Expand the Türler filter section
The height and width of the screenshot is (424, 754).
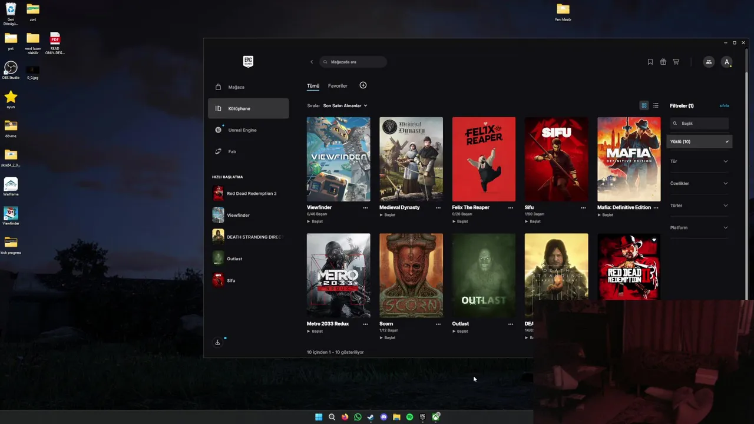tap(699, 206)
